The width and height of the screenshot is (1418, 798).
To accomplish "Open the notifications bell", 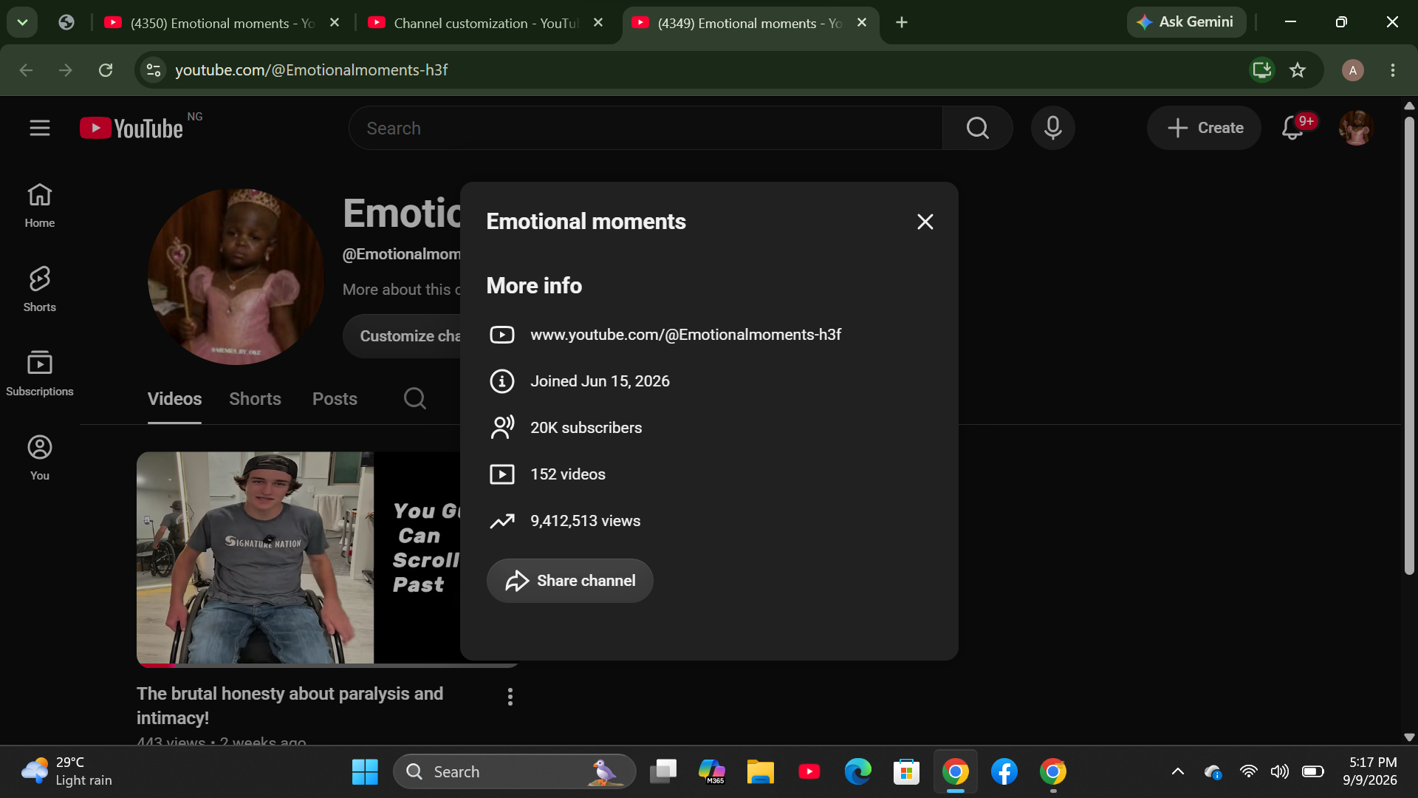I will (x=1292, y=128).
